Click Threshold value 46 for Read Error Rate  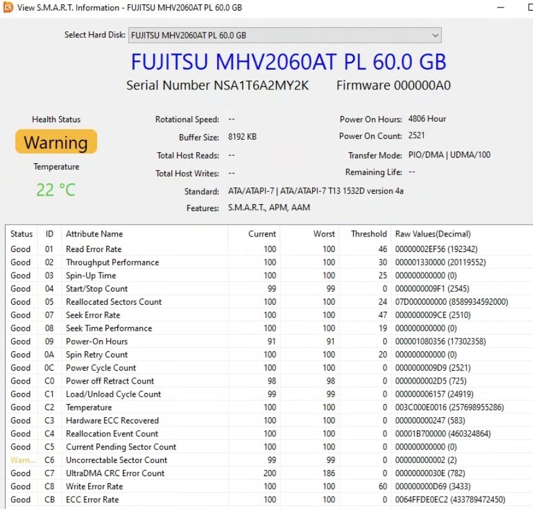pos(383,250)
